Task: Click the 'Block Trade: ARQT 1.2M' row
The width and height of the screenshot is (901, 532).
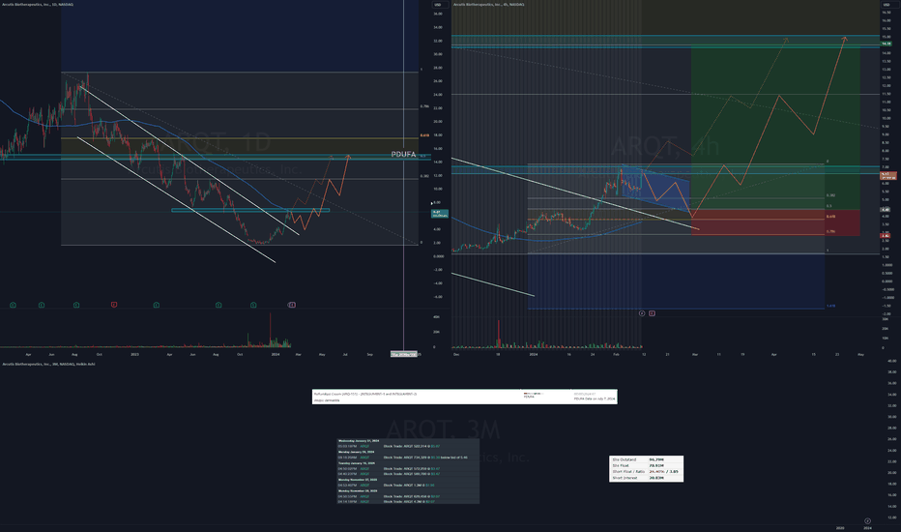Action: pyautogui.click(x=408, y=485)
